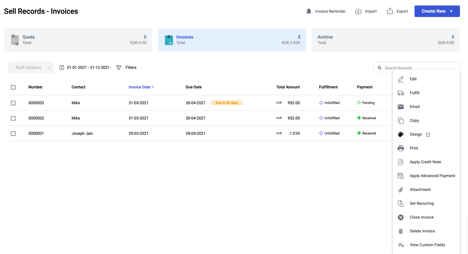Image resolution: width=468 pixels, height=254 pixels.
Task: Expand the Create New dropdown arrow
Action: [x=451, y=11]
